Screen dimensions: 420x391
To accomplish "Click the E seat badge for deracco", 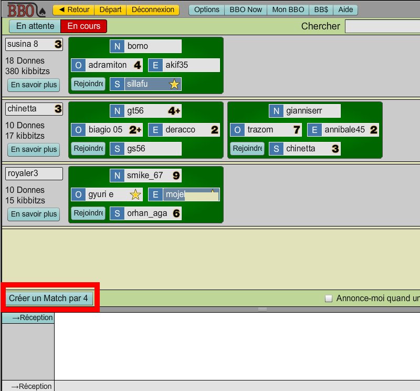I will click(155, 130).
